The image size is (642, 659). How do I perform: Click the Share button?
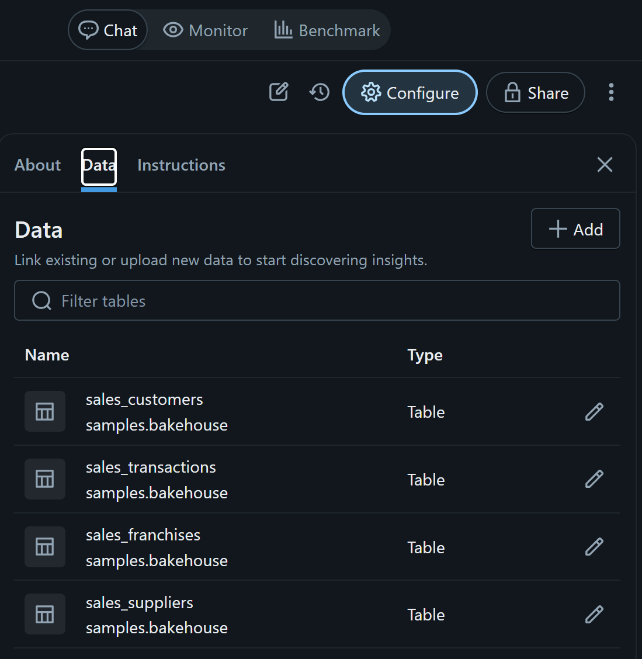536,93
